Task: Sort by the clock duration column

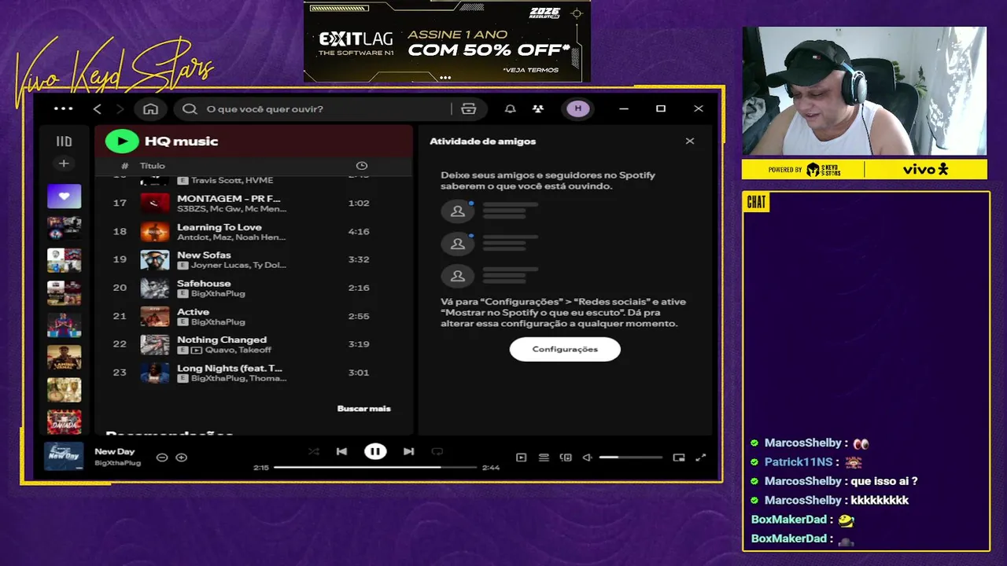Action: coord(361,166)
